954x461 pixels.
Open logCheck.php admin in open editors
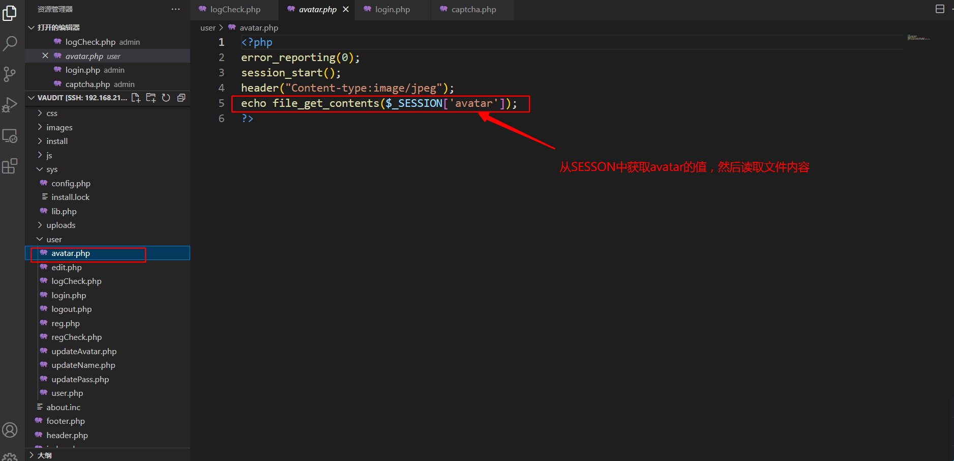107,42
